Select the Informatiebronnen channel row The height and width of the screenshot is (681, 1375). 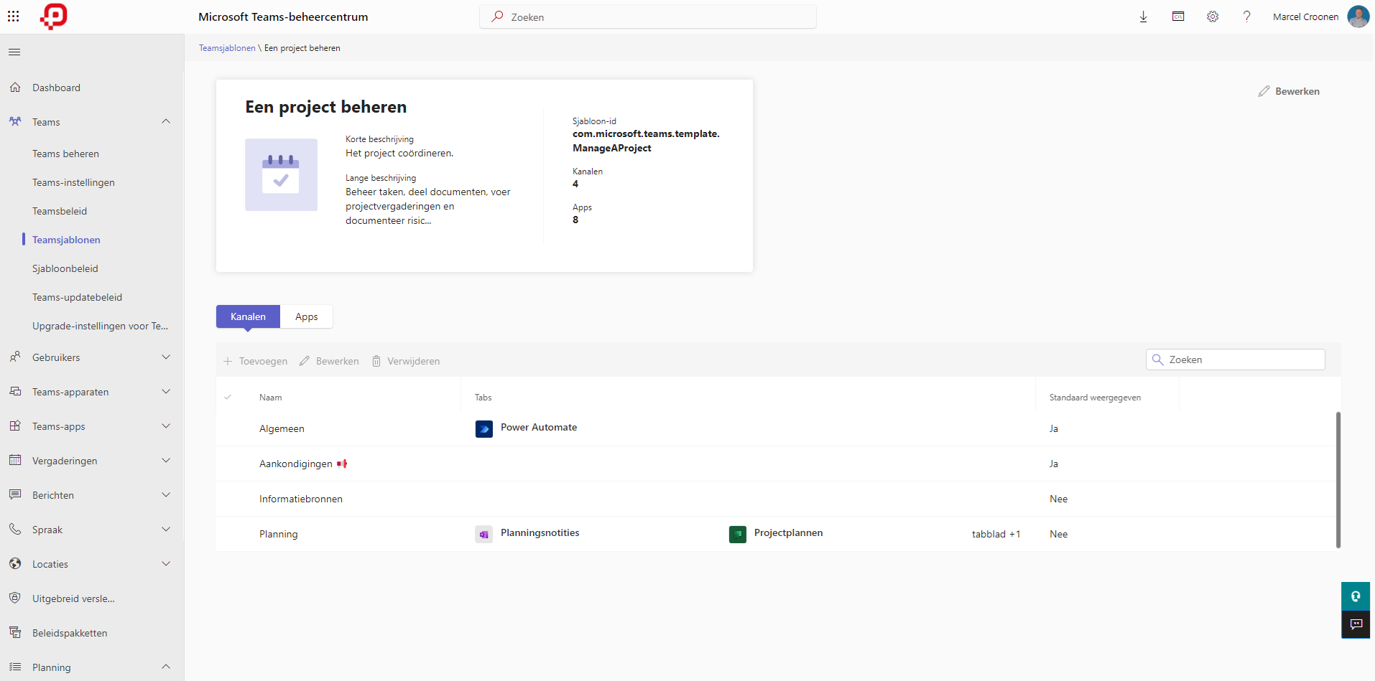click(x=776, y=499)
